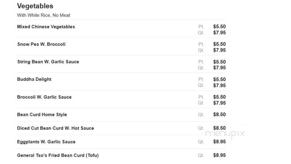Click Mixed Chinese Vegetables quart price $7.95
The image size is (291, 164).
point(220,33)
